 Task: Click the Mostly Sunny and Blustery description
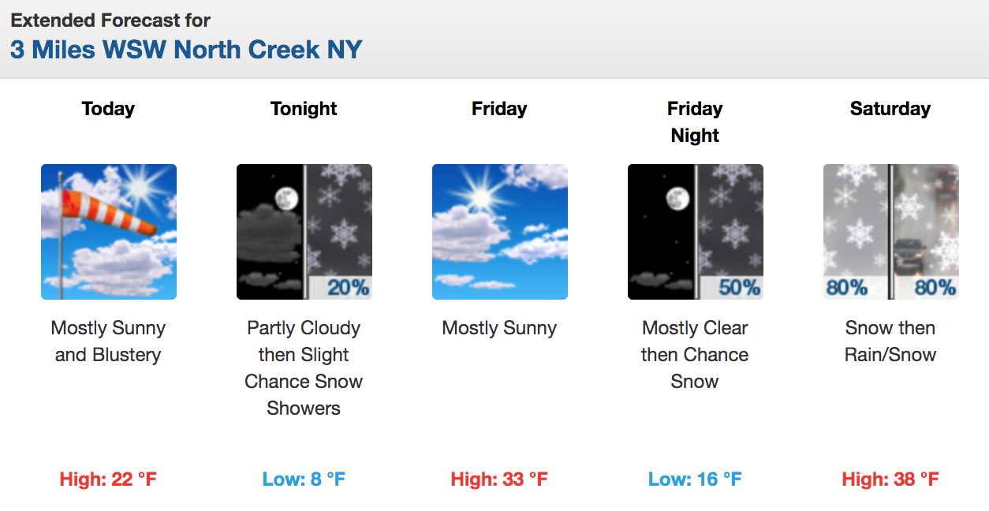[x=108, y=341]
